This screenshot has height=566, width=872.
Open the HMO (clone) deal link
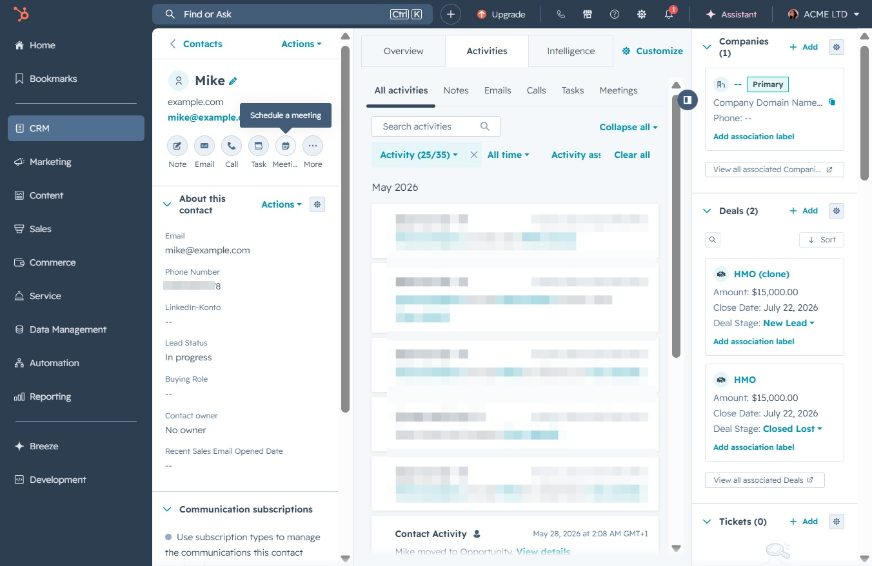pos(762,274)
